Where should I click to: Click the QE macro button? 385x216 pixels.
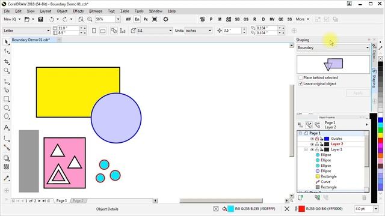281,19
